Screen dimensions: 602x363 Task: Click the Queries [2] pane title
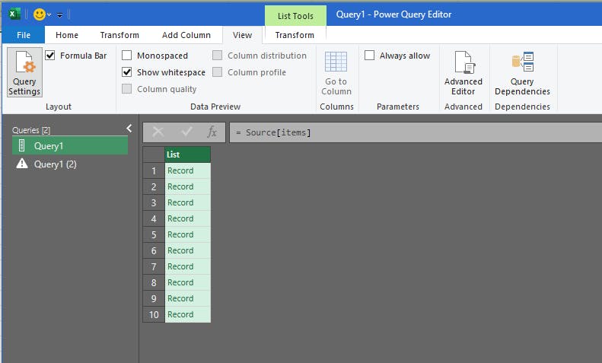tap(31, 130)
